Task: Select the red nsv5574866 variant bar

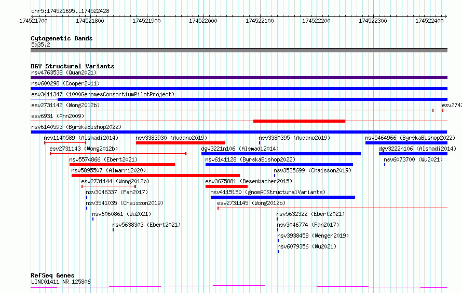Action: coord(123,165)
